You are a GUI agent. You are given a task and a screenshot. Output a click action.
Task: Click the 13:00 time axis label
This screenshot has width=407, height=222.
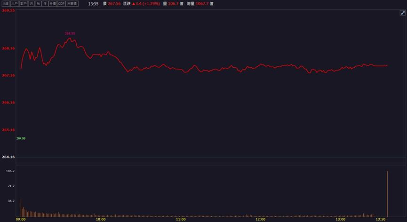tap(341, 219)
